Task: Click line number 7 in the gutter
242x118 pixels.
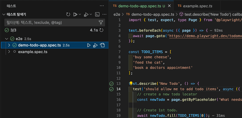Action: click(x=119, y=52)
